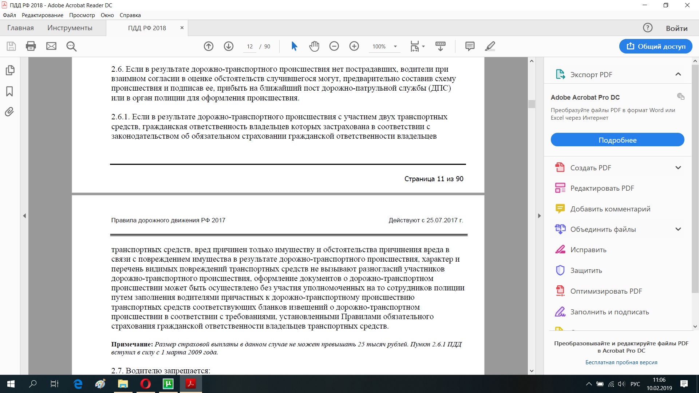Screen dimensions: 699x393
Task: Open the highlight text pen tool
Action: [x=490, y=46]
